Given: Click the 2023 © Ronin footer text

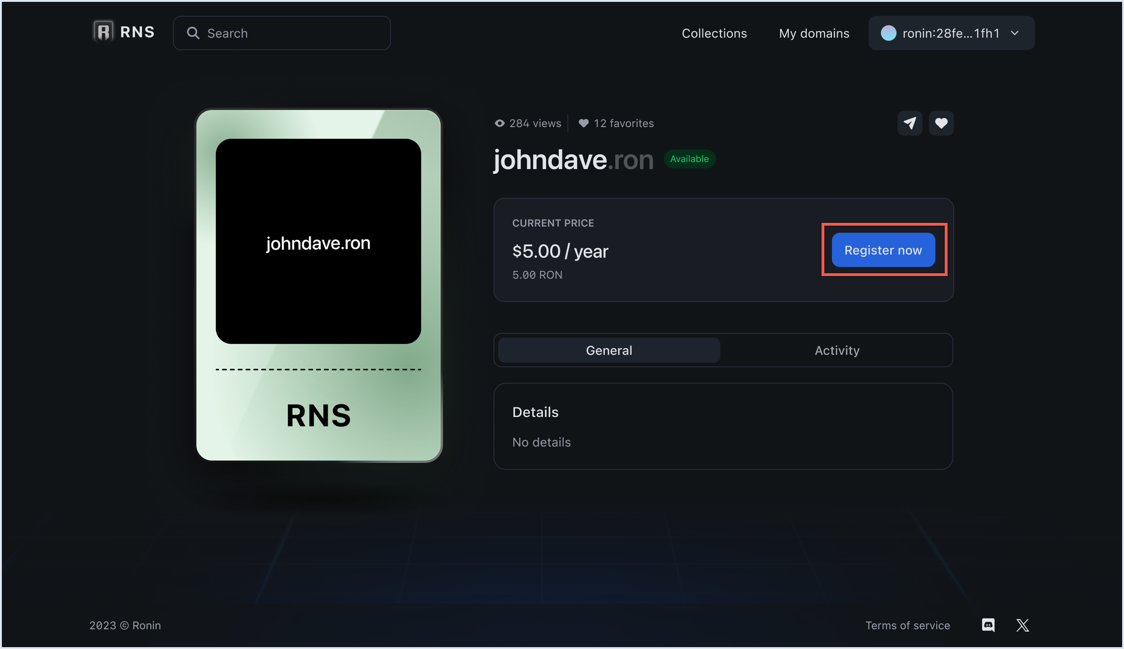Looking at the screenshot, I should tap(125, 625).
